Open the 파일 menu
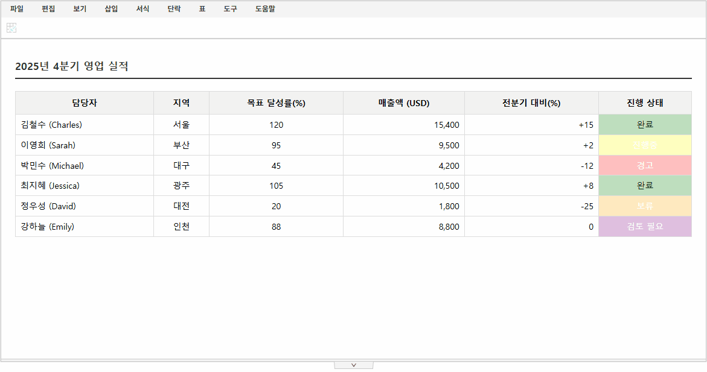 tap(16, 8)
